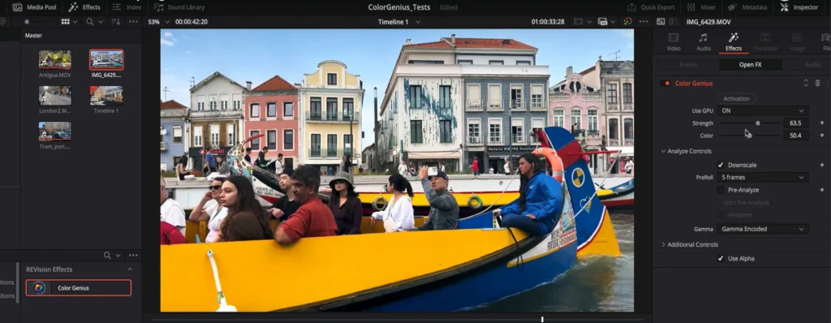Click the sort media pool icon
The image size is (831, 323).
(x=115, y=22)
